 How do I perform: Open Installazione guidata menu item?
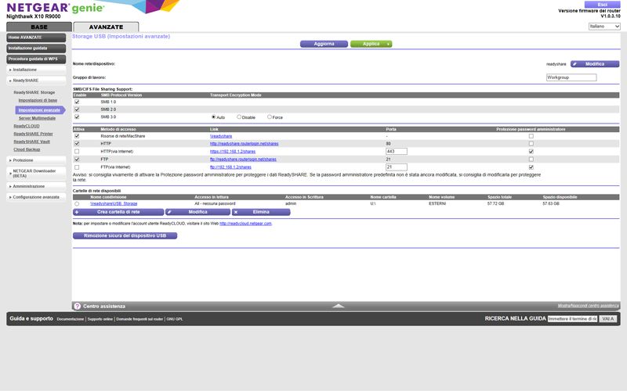pos(36,48)
